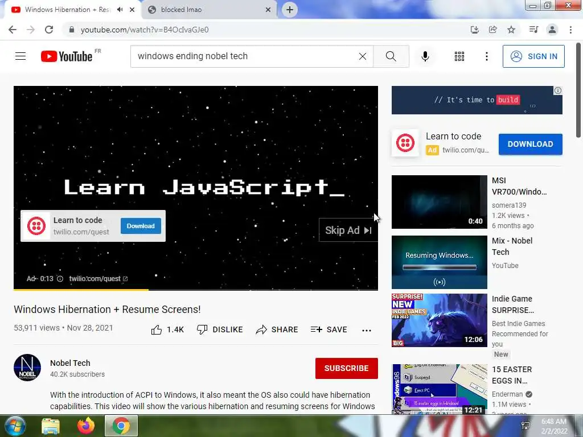Open Indie Game SURPRISE video thumbnail
This screenshot has width=583, height=437.
click(439, 320)
